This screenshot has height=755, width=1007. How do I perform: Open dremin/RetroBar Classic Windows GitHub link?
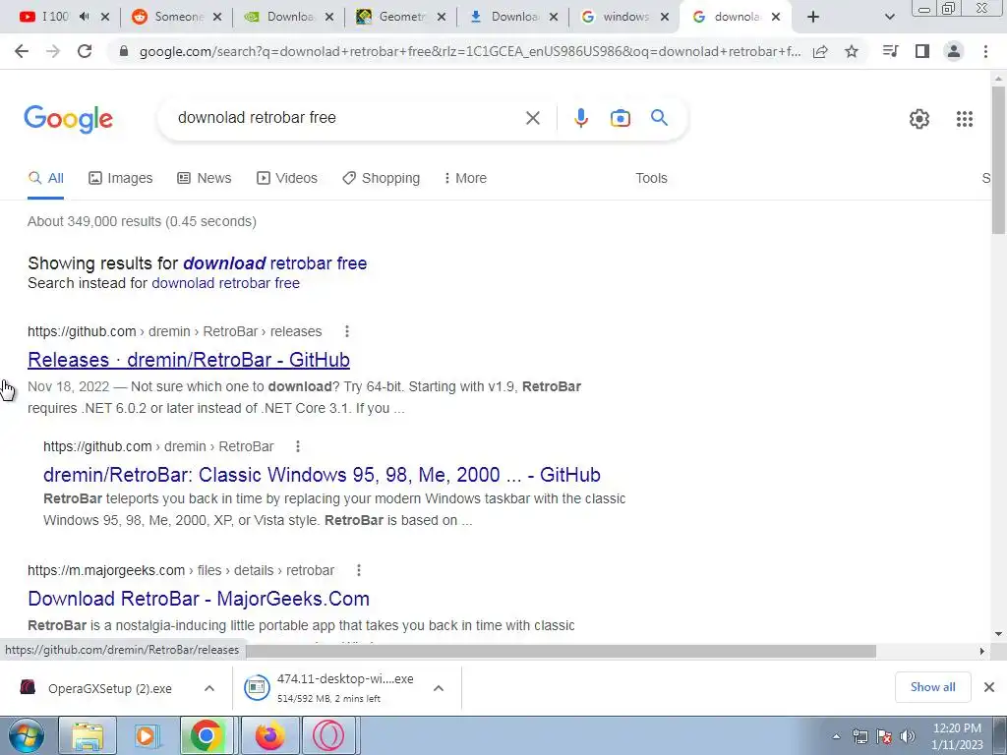(322, 475)
